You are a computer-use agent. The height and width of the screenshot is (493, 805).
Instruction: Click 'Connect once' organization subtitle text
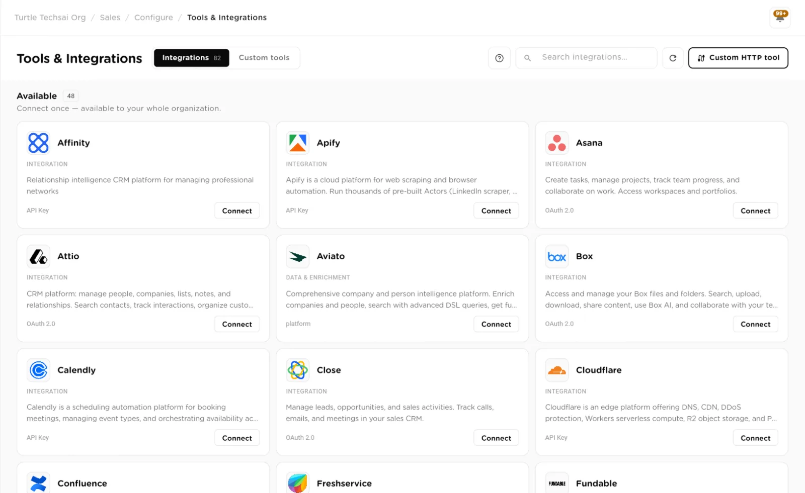[x=119, y=109]
